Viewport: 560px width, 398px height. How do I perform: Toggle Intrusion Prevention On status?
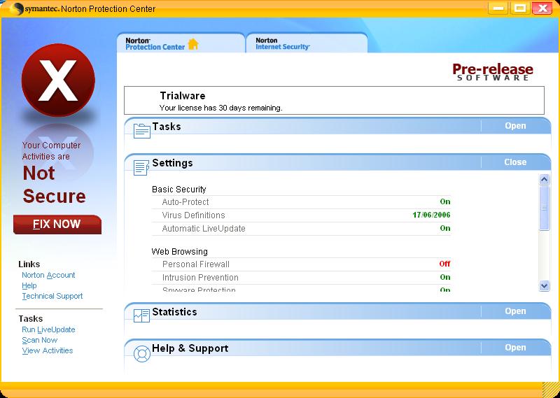(445, 277)
